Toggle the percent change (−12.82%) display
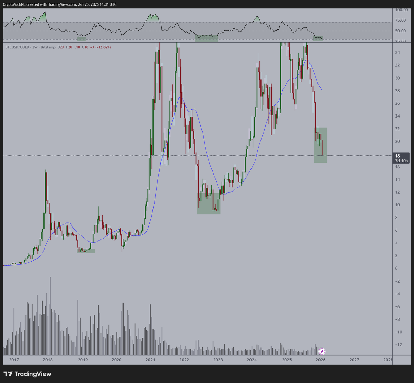This screenshot has height=383, width=414. point(102,47)
